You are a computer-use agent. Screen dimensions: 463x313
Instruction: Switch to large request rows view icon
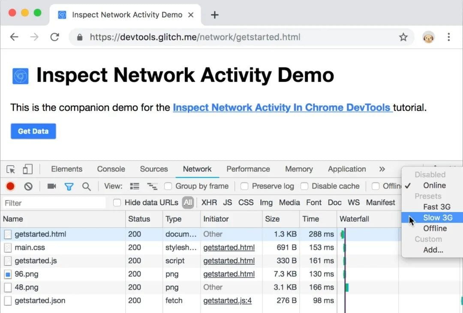click(x=135, y=186)
